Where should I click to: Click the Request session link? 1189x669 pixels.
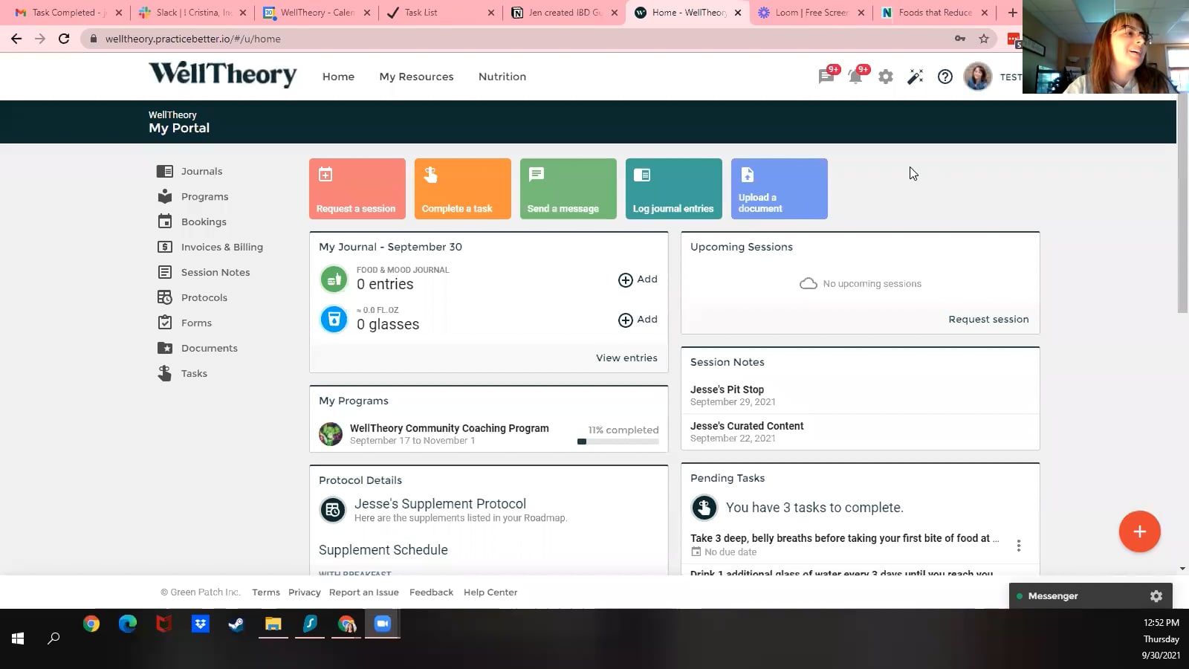pyautogui.click(x=988, y=319)
